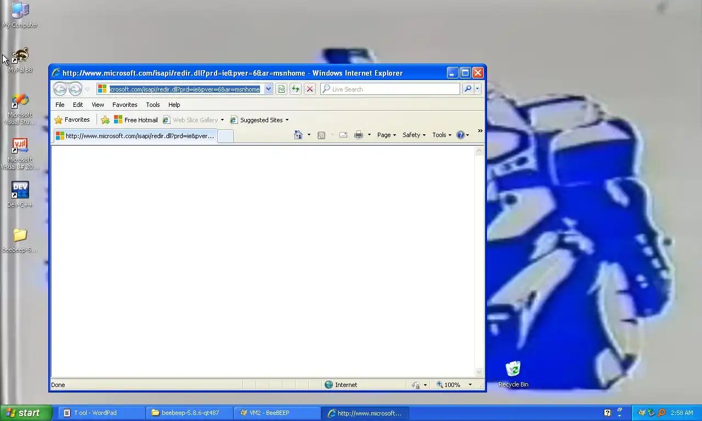Click the Favorites star button
The width and height of the screenshot is (702, 421).
tap(72, 120)
